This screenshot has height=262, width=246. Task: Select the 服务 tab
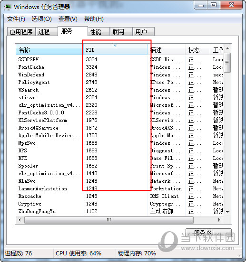point(73,31)
